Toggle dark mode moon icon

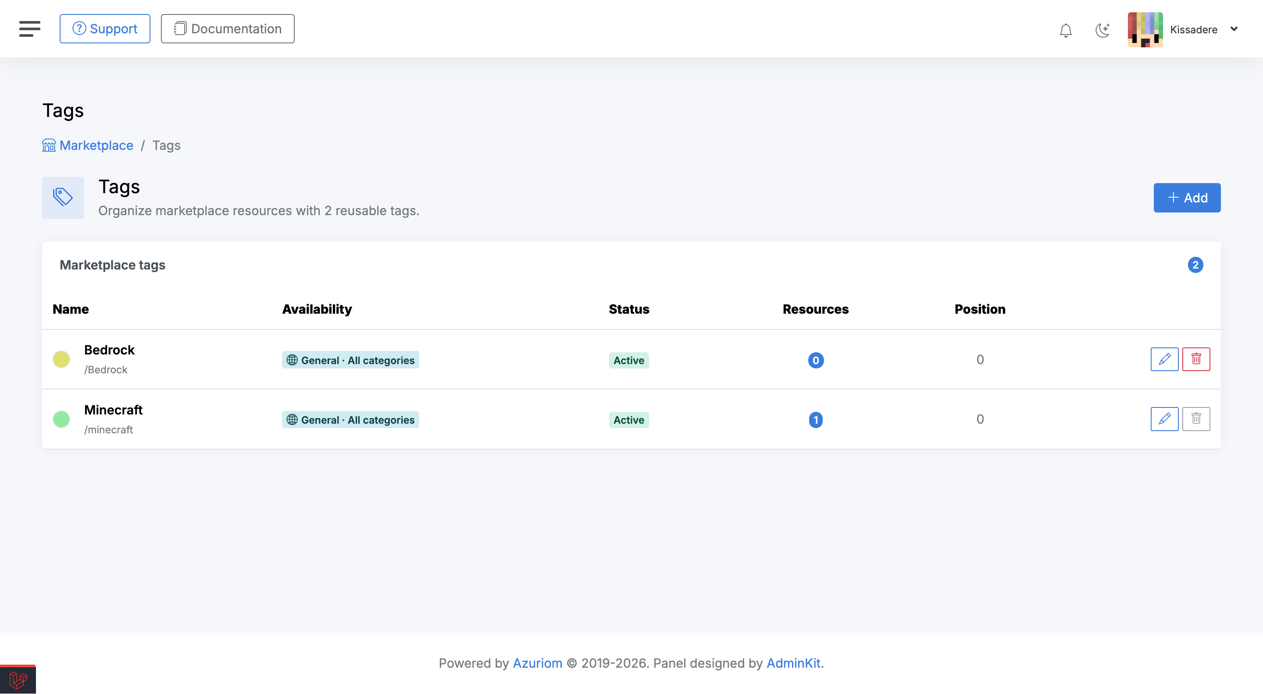click(x=1102, y=30)
